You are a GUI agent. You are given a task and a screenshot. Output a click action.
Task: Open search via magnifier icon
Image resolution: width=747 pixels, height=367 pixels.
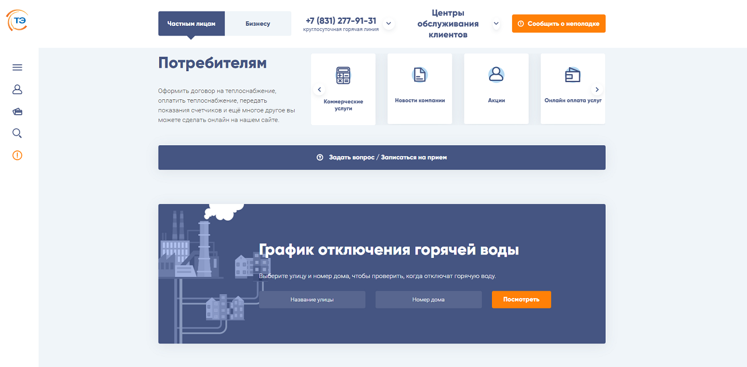point(17,133)
